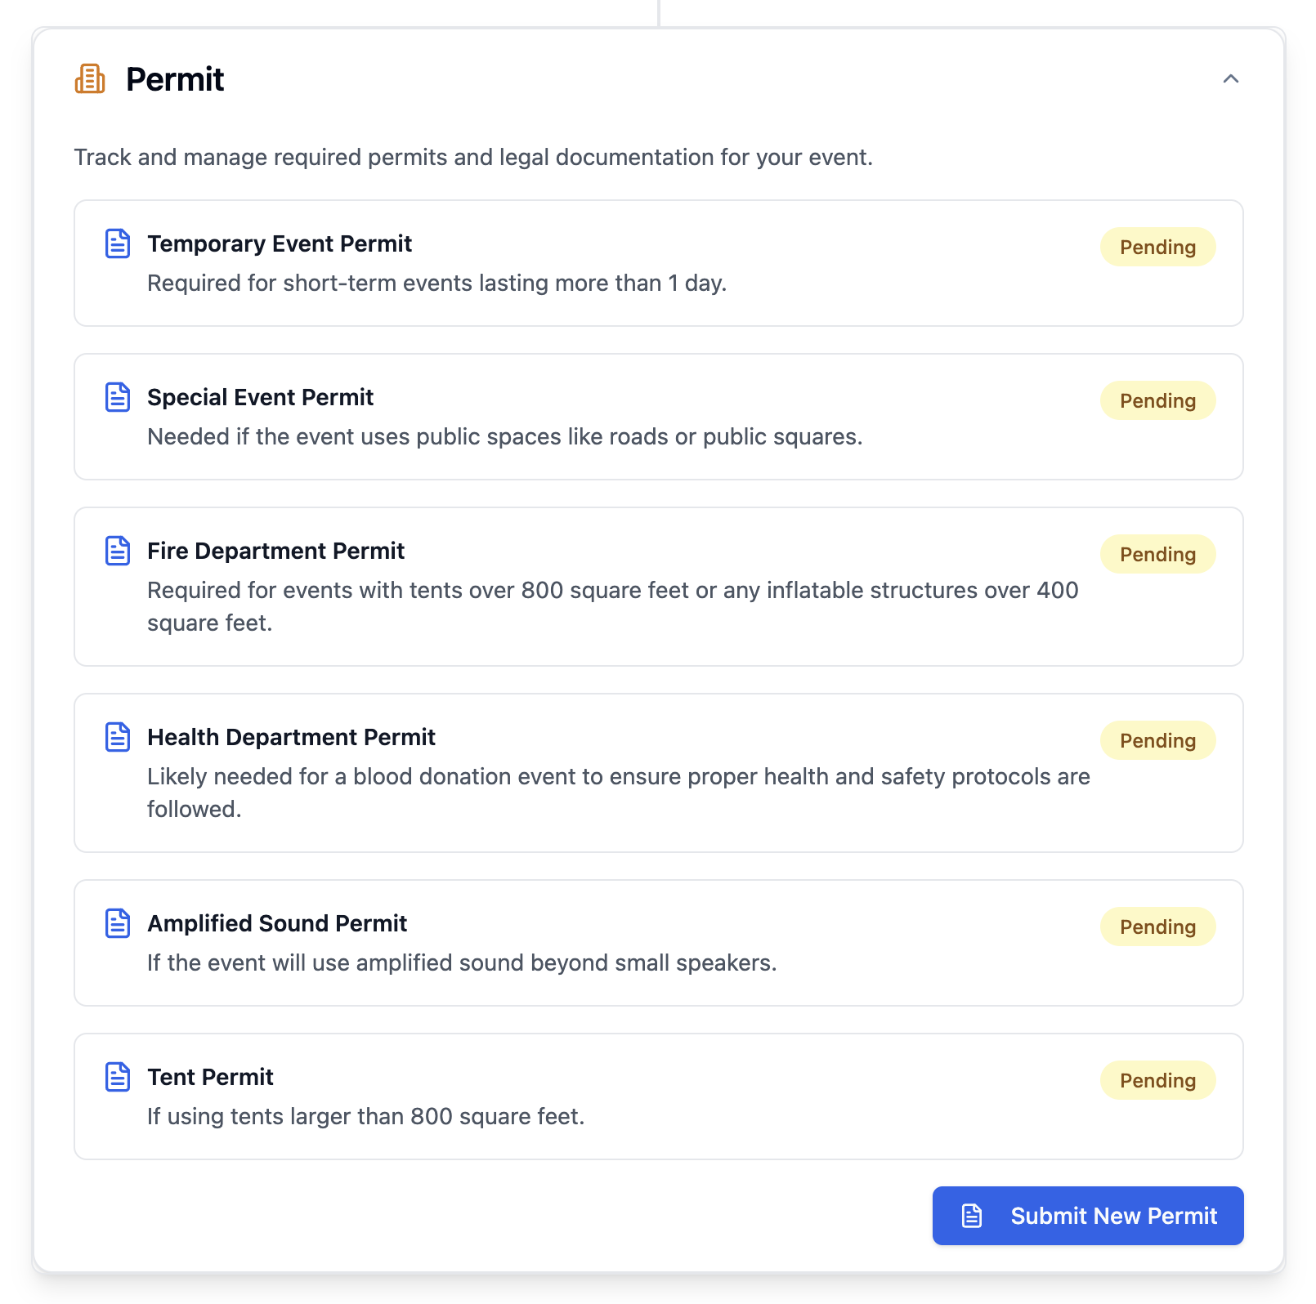The image size is (1316, 1304).
Task: Click the Pending badge on Tent Permit
Action: click(x=1157, y=1080)
